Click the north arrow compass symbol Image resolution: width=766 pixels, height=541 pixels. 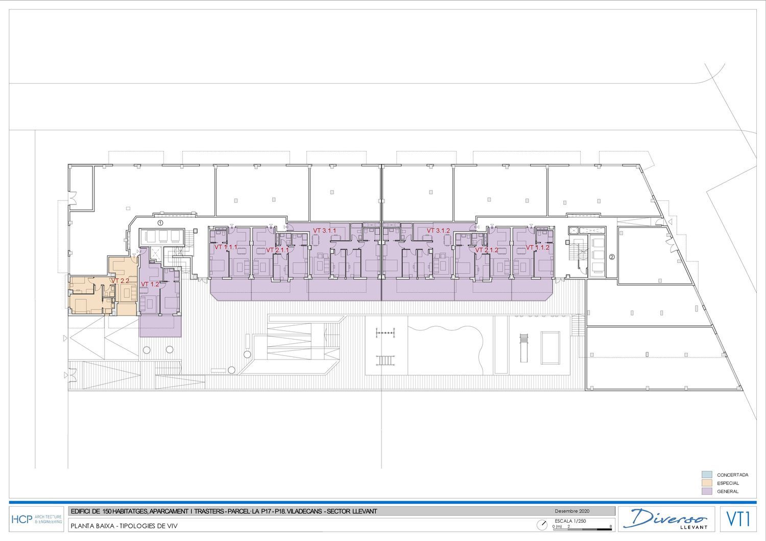tap(541, 525)
